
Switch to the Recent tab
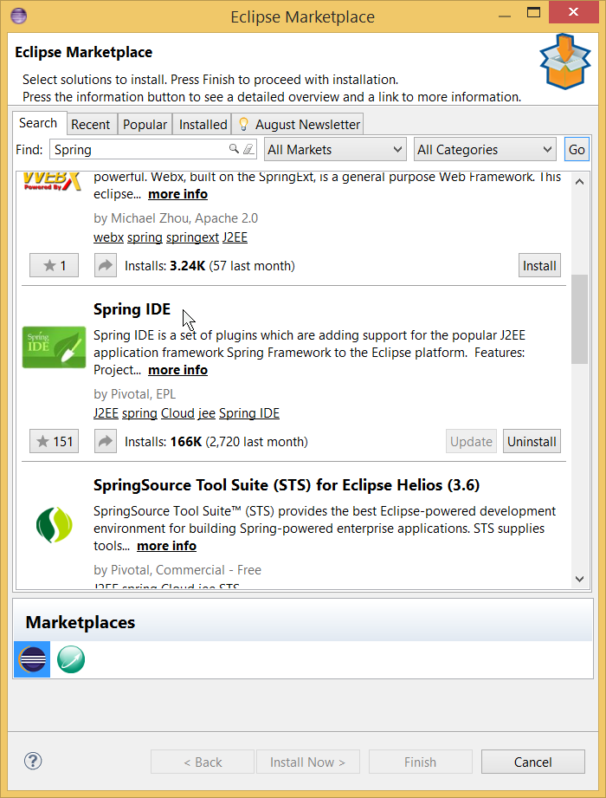click(91, 124)
